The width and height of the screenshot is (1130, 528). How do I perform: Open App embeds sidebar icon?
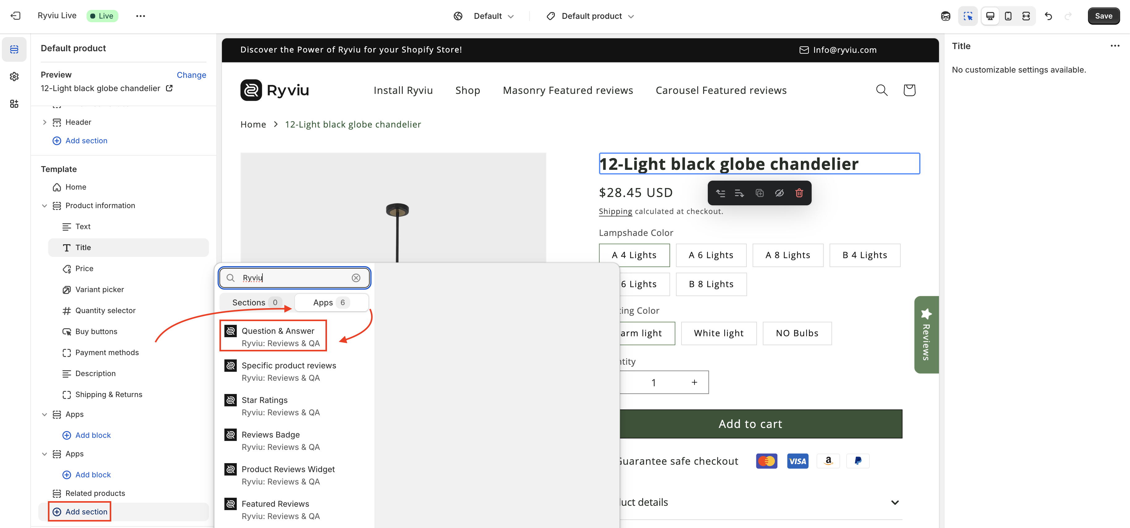point(14,104)
